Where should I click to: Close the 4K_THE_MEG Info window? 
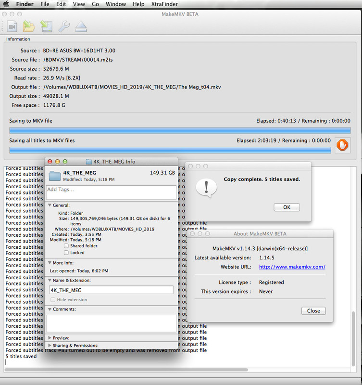pos(50,162)
